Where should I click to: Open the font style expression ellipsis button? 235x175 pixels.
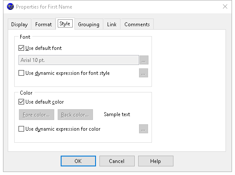coord(143,73)
